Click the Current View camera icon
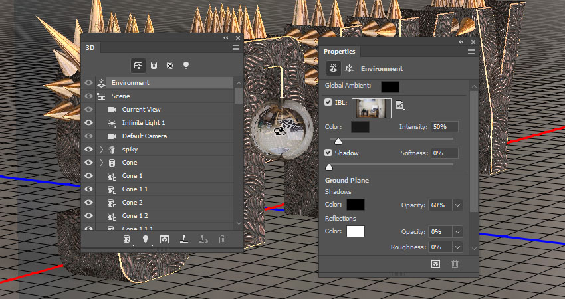The image size is (565, 299). coord(112,110)
